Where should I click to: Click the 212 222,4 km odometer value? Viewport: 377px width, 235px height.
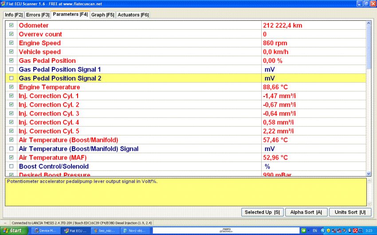283,25
